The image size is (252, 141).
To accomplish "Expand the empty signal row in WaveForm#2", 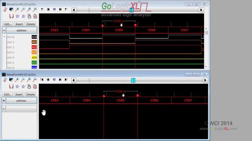I will click(4, 109).
